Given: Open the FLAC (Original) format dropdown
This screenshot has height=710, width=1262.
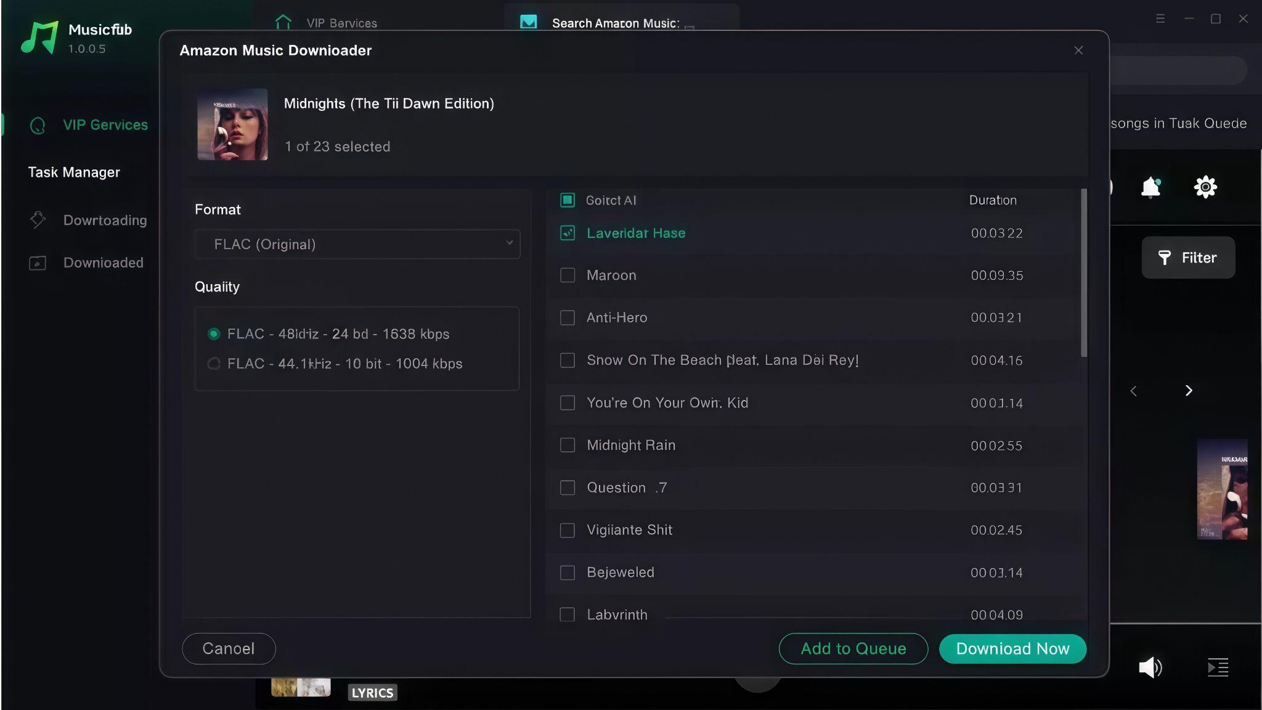Looking at the screenshot, I should pyautogui.click(x=357, y=244).
